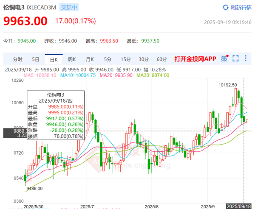
Task: Click the tooltip 涨跌 -28.00(-0.28%) row
Action: point(56,130)
